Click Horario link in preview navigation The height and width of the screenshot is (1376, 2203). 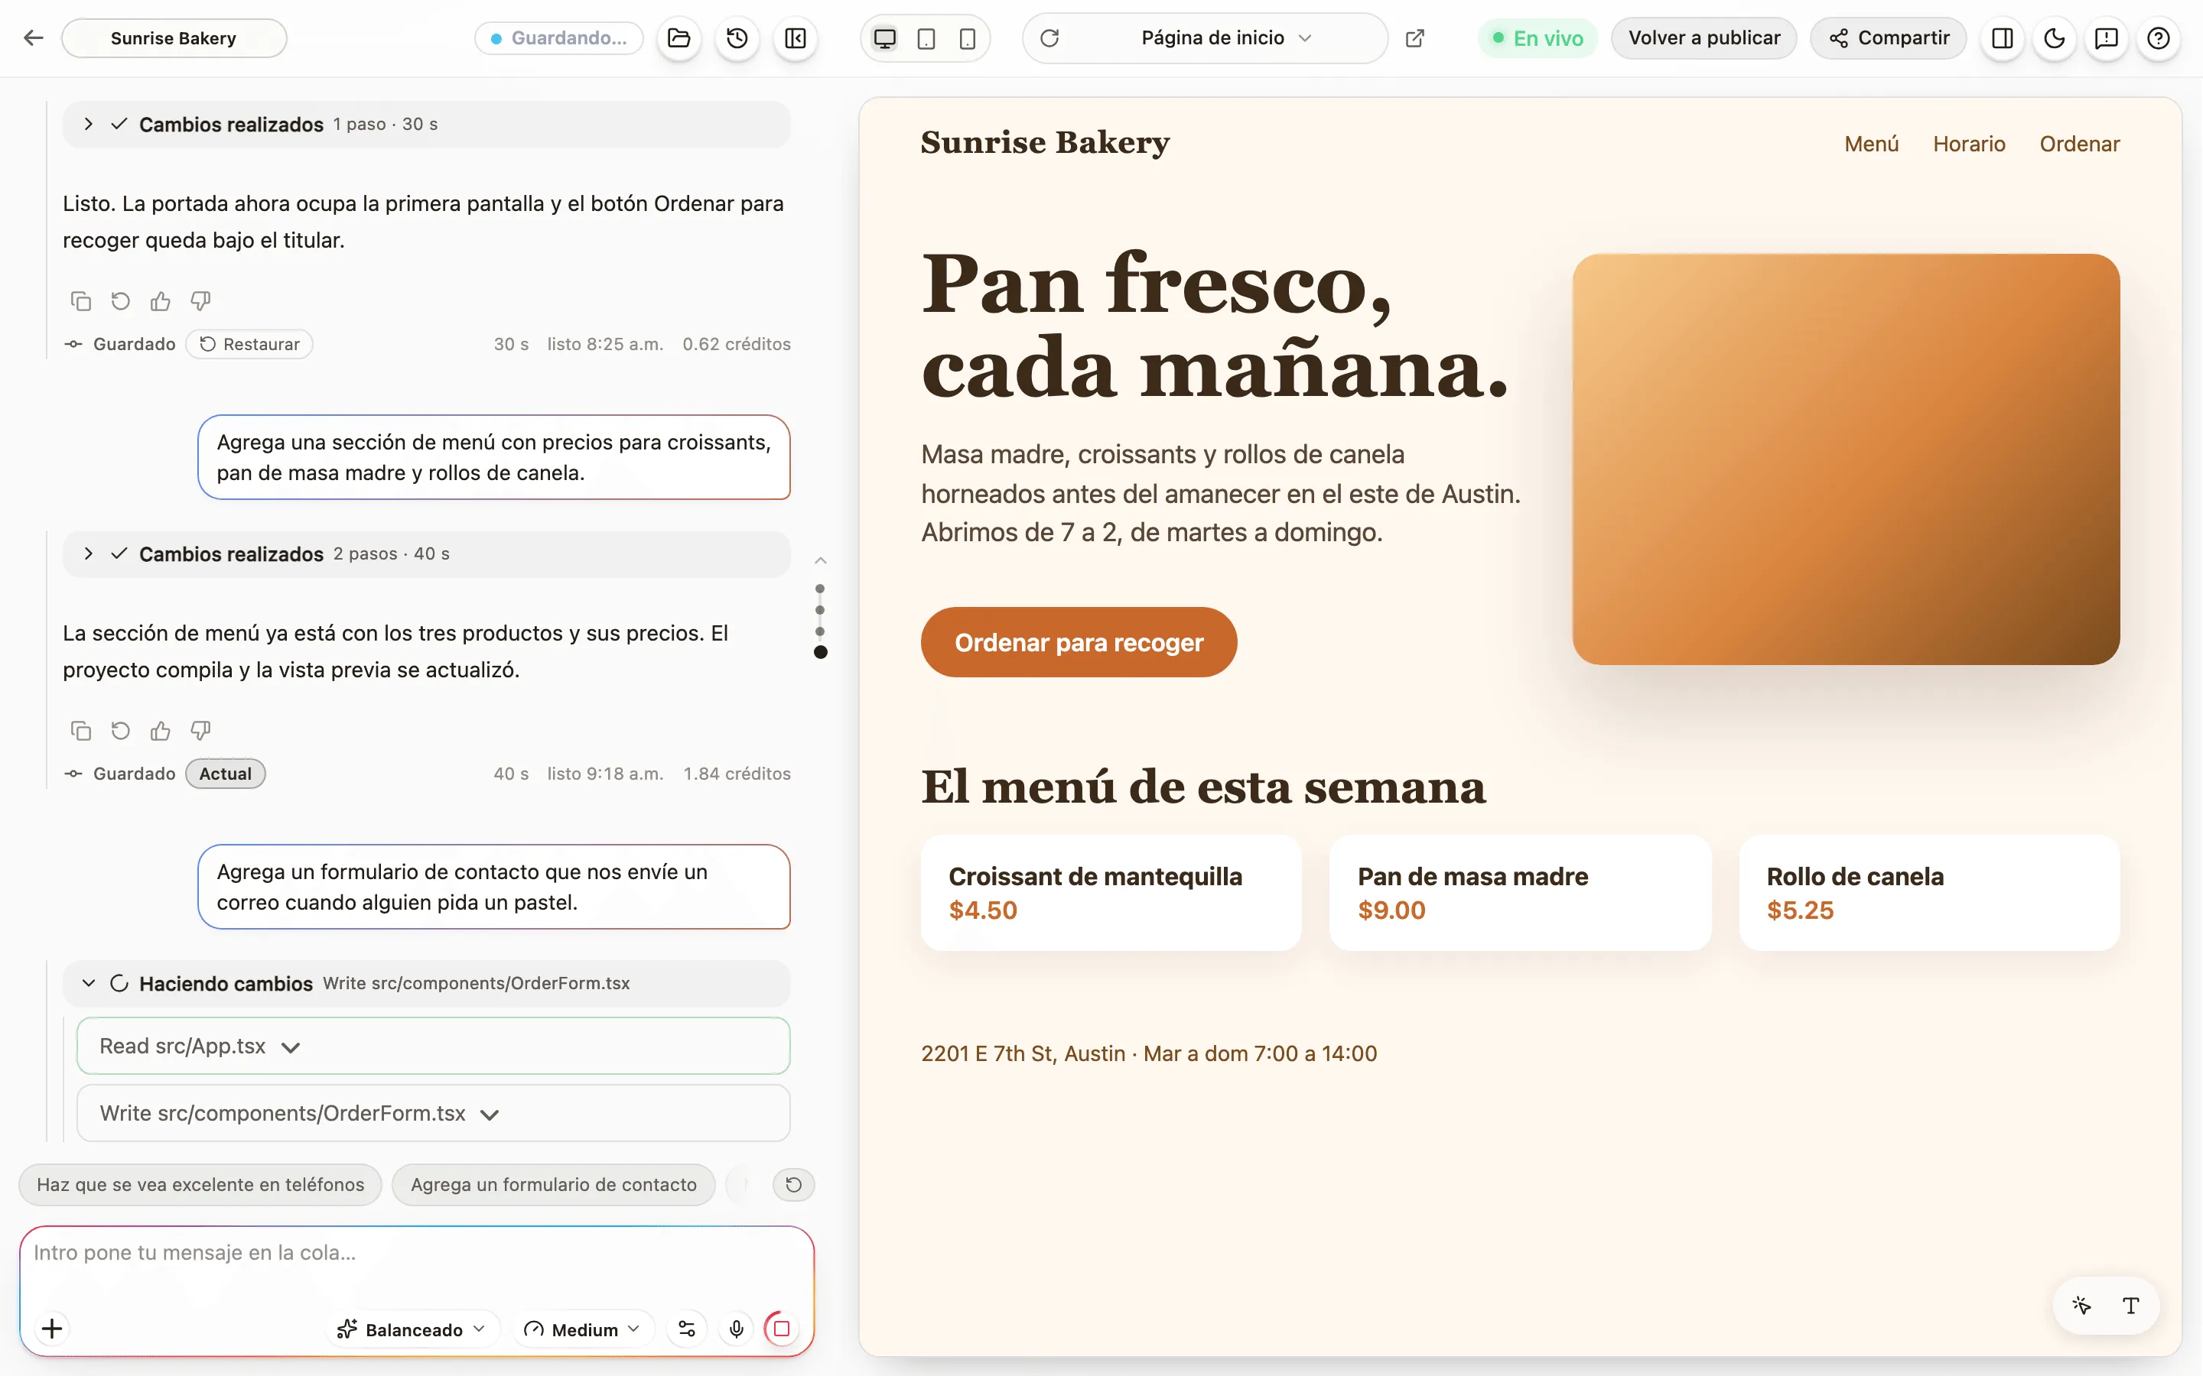click(x=1969, y=144)
